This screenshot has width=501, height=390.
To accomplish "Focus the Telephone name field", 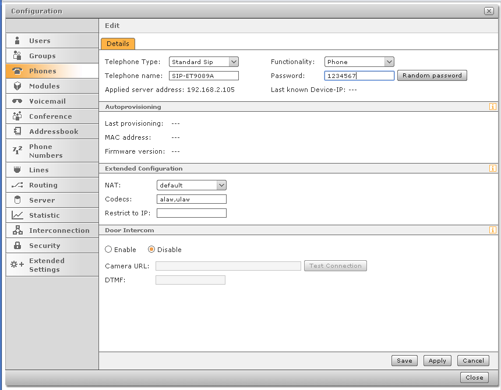I will (x=203, y=76).
